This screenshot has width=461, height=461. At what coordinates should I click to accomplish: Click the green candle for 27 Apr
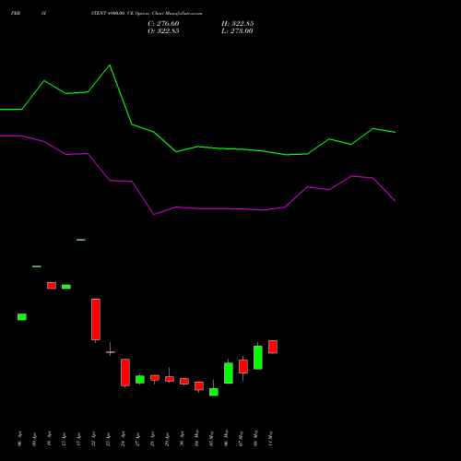[140, 379]
